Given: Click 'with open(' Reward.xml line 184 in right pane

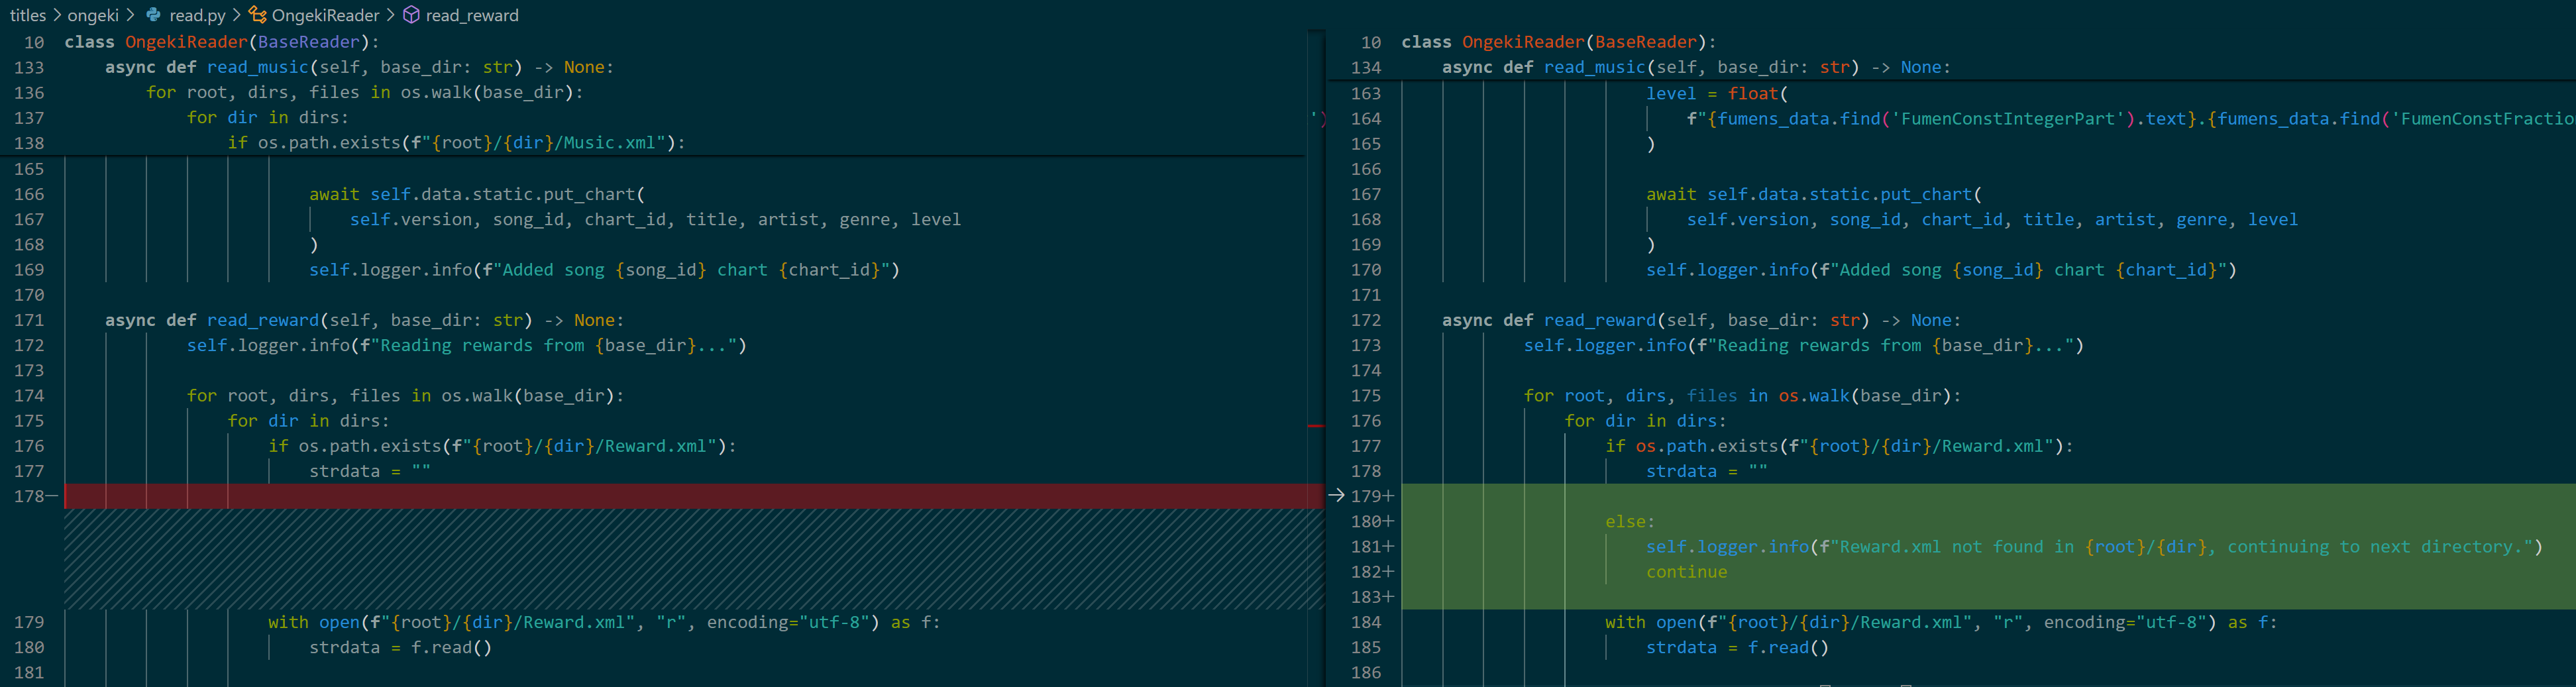Looking at the screenshot, I should (1941, 622).
